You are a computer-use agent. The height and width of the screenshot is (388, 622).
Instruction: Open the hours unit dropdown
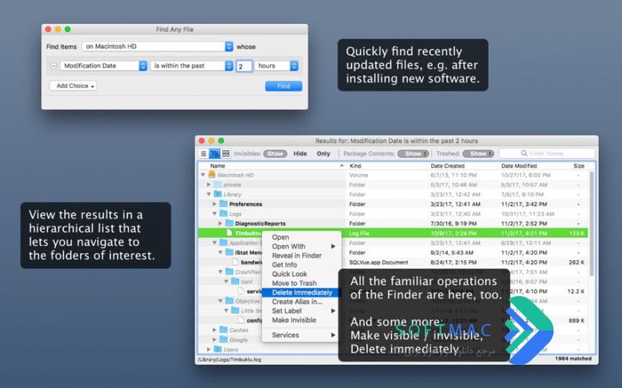(x=276, y=65)
